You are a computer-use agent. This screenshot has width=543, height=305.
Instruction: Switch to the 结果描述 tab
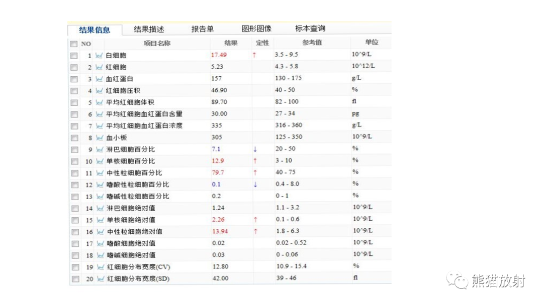point(149,30)
